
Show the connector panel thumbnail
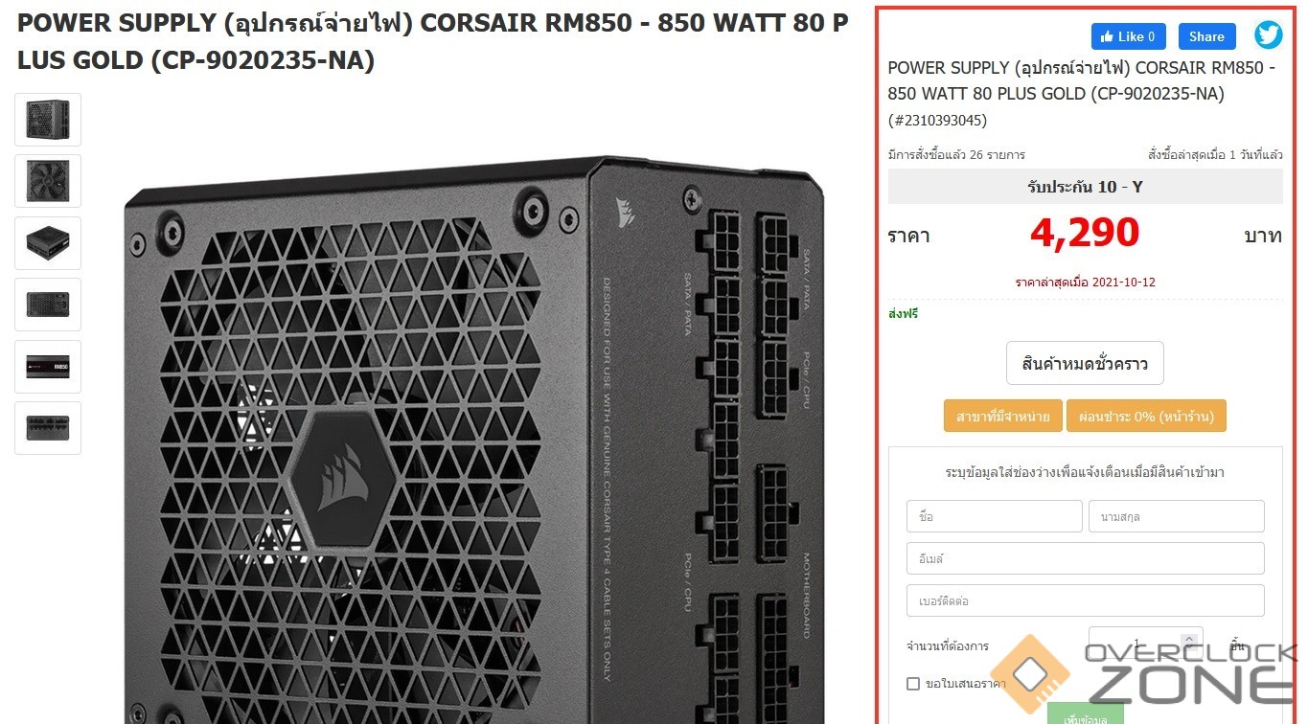click(x=48, y=305)
